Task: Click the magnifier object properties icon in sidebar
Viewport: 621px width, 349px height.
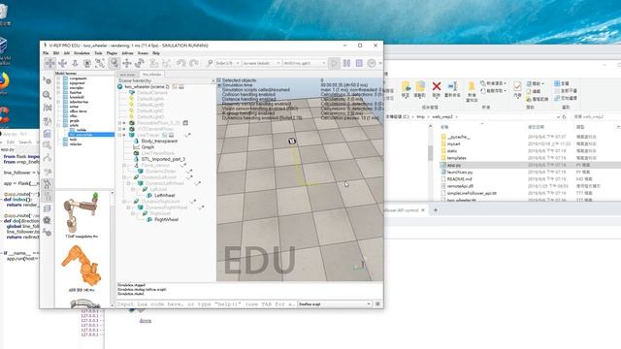Action: point(48,95)
